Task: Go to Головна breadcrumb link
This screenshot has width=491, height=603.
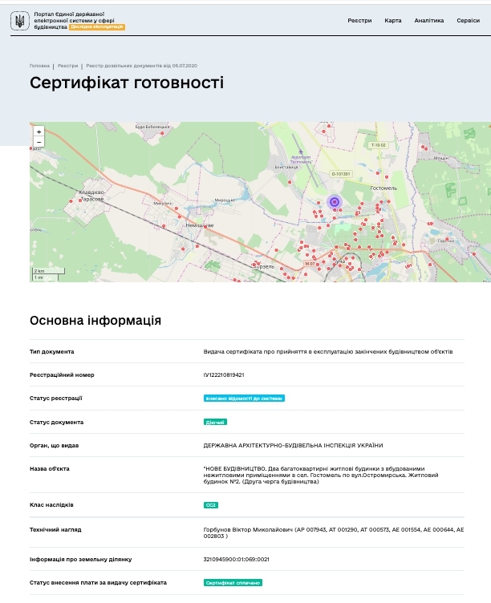Action: tap(39, 66)
